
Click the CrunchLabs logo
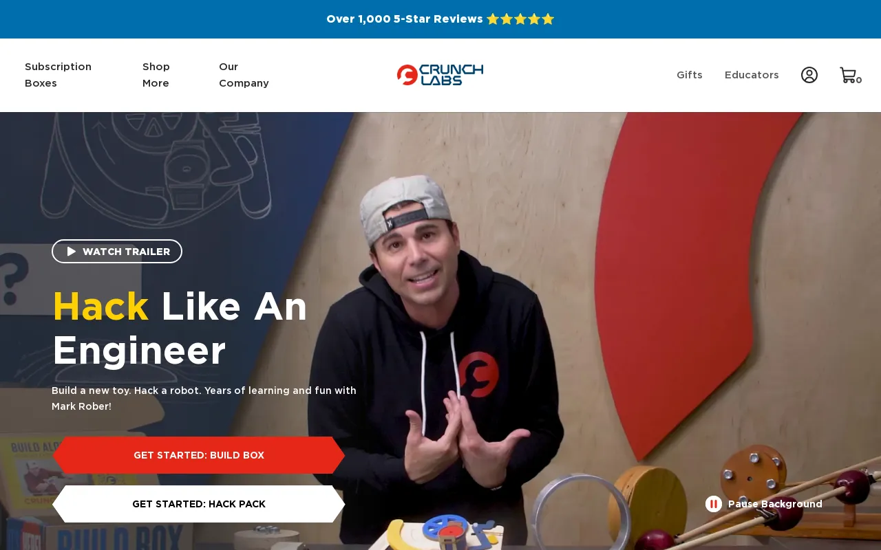coord(440,75)
